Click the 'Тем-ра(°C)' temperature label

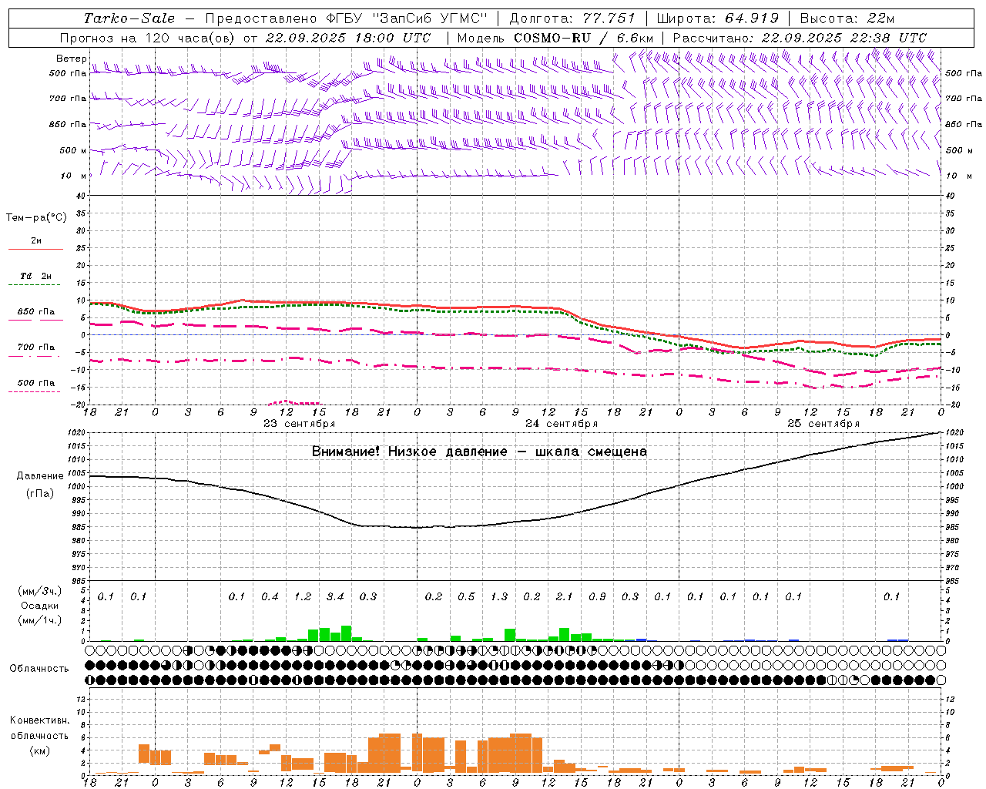[36, 217]
